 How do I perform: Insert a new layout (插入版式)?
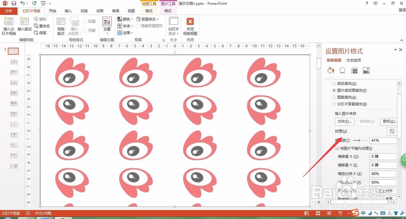pos(24,24)
